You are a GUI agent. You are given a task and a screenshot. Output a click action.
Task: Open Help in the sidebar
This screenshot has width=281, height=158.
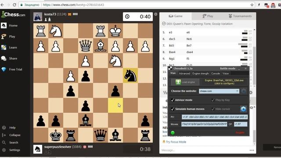tap(12, 128)
